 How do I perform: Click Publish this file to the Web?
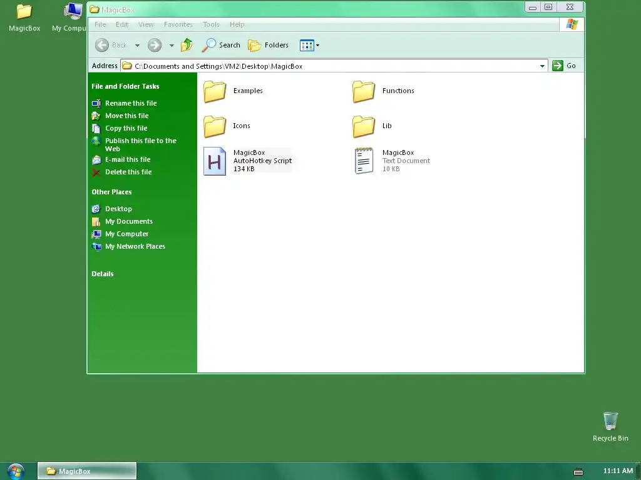click(141, 144)
